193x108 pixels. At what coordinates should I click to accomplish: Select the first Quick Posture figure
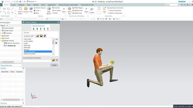33,29
